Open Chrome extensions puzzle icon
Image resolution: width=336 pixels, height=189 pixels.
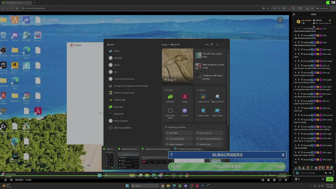click(293, 8)
